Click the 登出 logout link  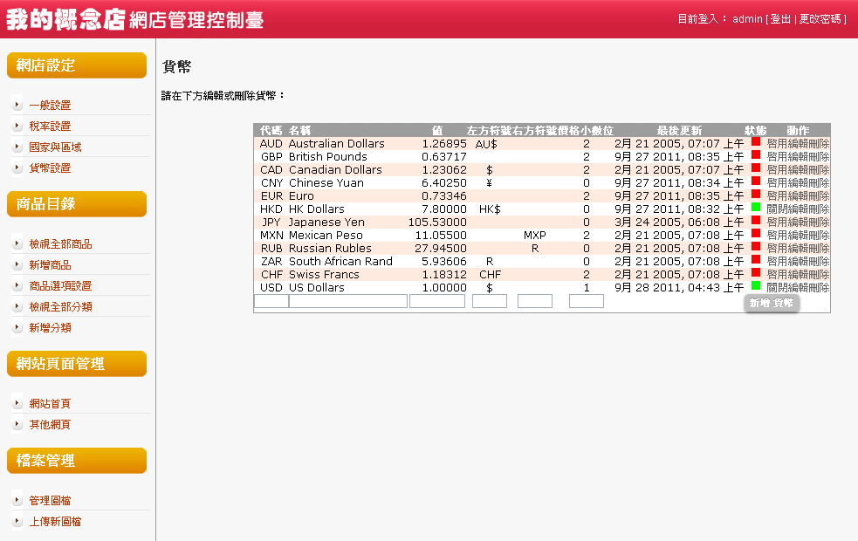(x=779, y=19)
